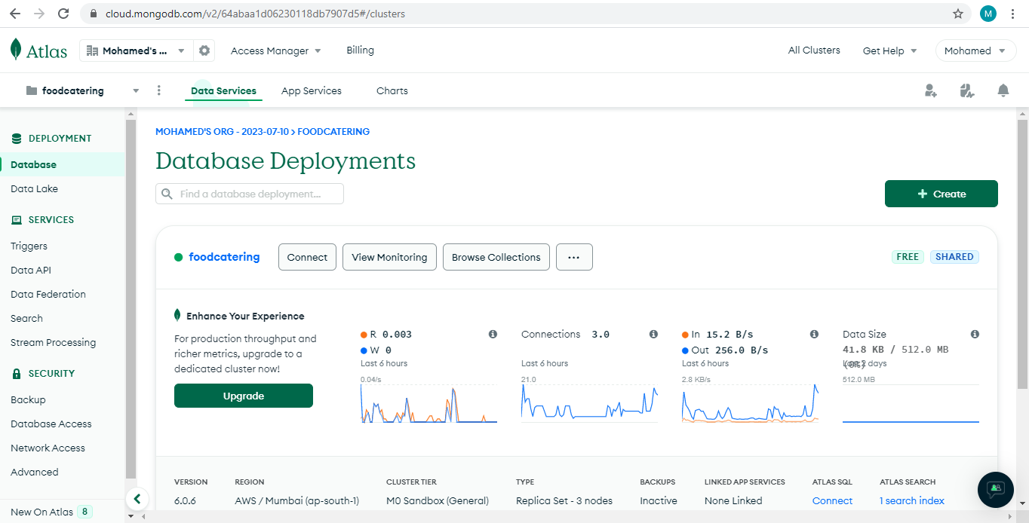This screenshot has width=1029, height=523.
Task: Select Network Access in the sidebar
Action: [48, 448]
